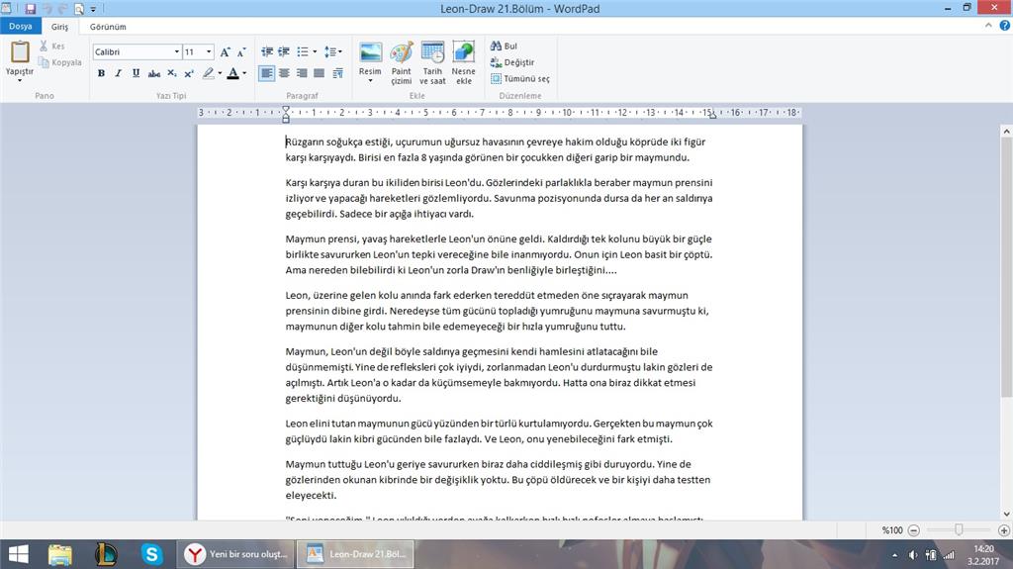This screenshot has width=1013, height=569.
Task: Click the zoom out minus button
Action: 913,530
